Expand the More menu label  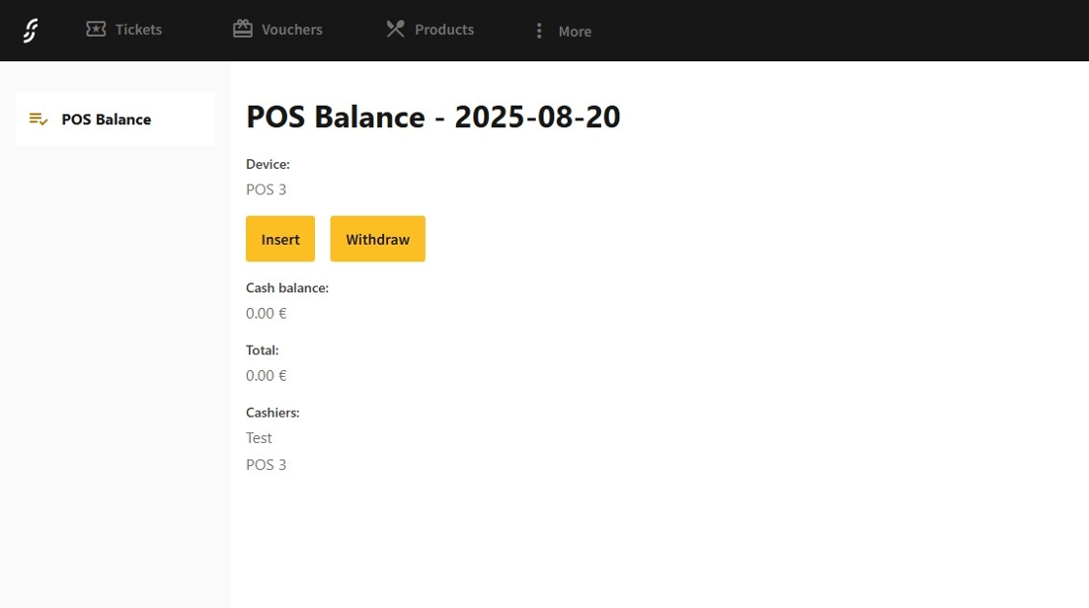[x=575, y=31]
